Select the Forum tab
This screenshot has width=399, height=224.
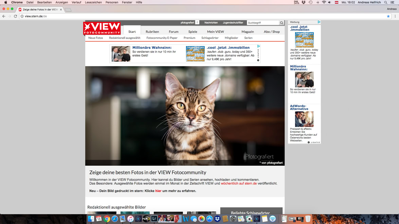174,32
